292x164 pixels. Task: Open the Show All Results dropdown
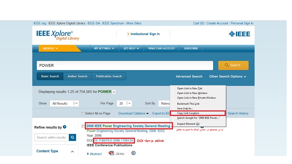pos(64,103)
